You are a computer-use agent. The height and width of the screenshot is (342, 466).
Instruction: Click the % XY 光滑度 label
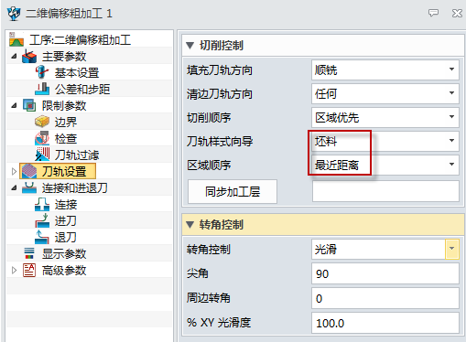pos(219,323)
